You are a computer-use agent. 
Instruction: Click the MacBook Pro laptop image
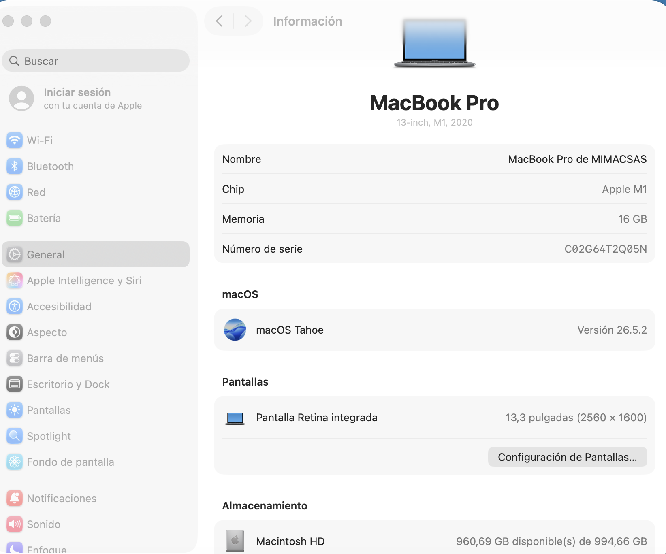[435, 43]
